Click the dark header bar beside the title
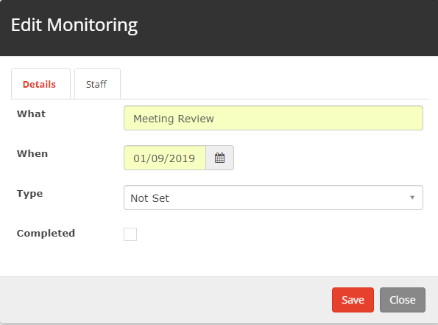 tap(288, 27)
